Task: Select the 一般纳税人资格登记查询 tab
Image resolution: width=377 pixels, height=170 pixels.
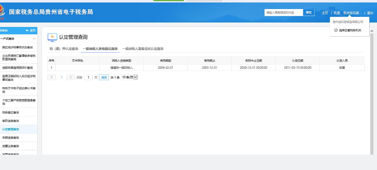Action: click(100, 49)
